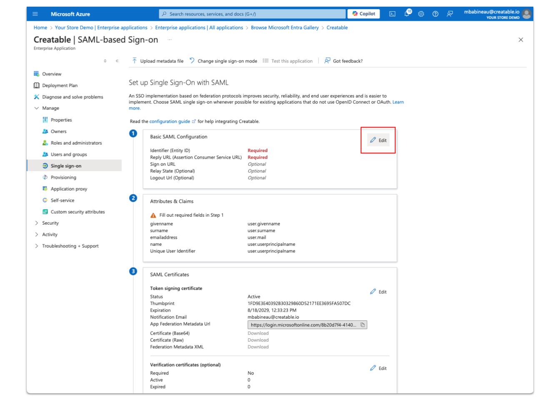Copy App Federation Metadata Url
The height and width of the screenshot is (400, 560).
click(x=362, y=325)
